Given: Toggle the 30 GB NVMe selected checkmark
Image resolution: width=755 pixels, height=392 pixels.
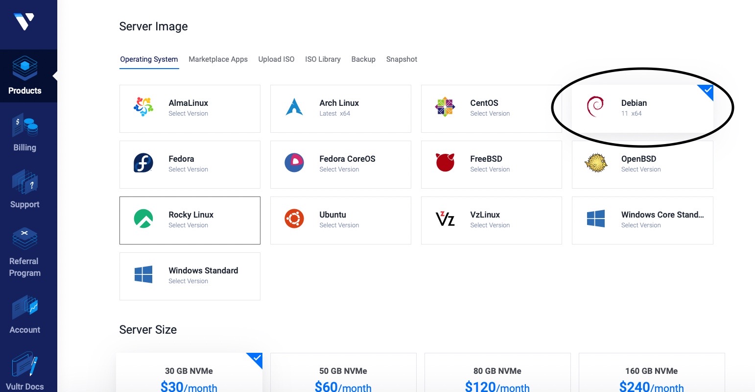Looking at the screenshot, I should (x=256, y=359).
